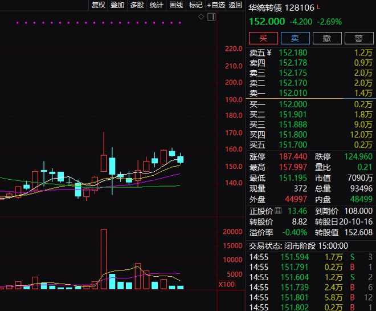Image resolution: width=376 pixels, height=311 pixels.
Task: Toggle the side panel layout icon
Action: coord(211,17)
